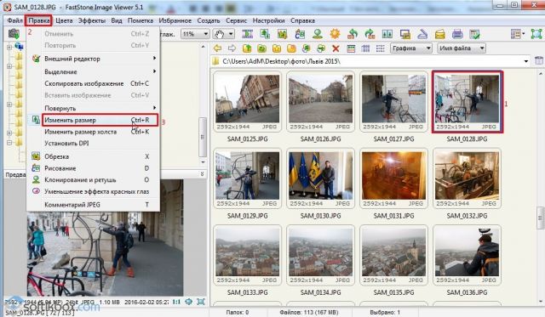
Task: Click the trash bin icon beside address bar
Action: coord(539,60)
